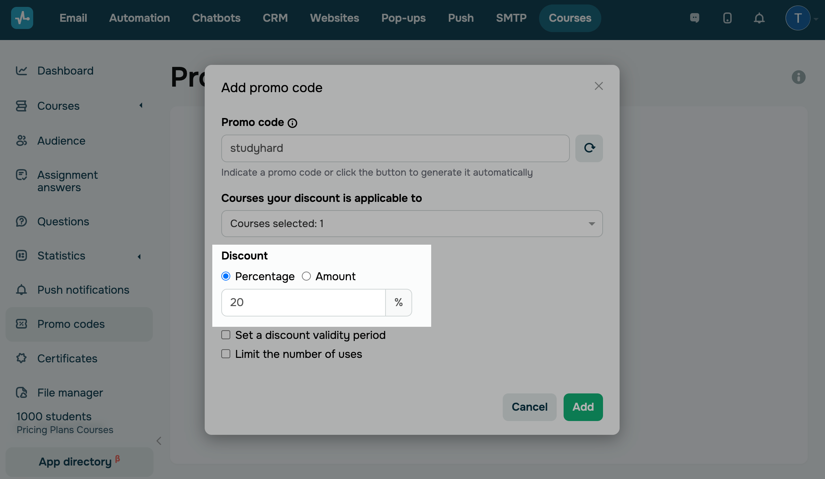Open the notifications bell in header

pos(759,18)
